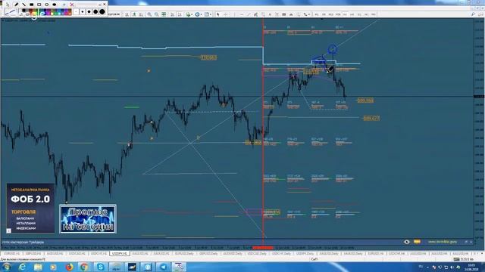Open Telegram from taskbar
The image size is (485, 272).
[163, 267]
